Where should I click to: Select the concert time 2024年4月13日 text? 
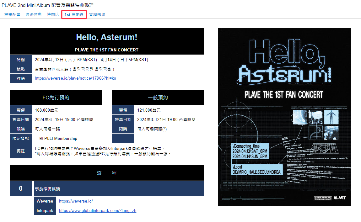(x=91, y=60)
